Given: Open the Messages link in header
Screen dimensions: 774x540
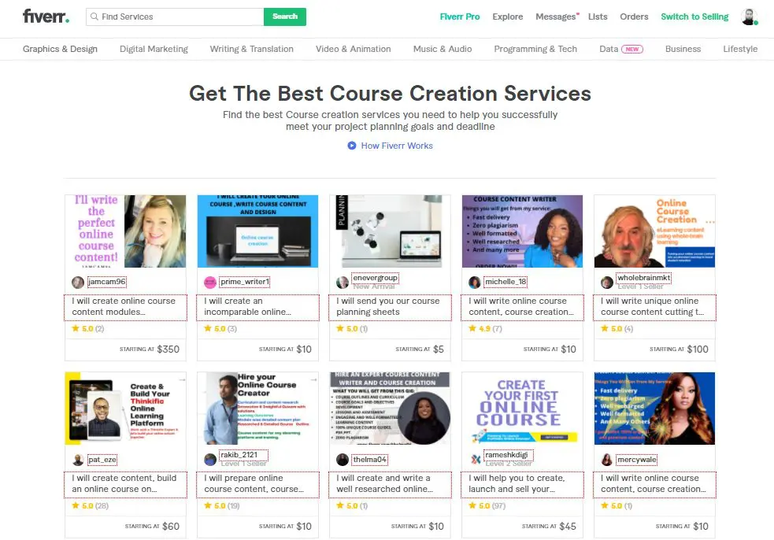Looking at the screenshot, I should pos(556,17).
